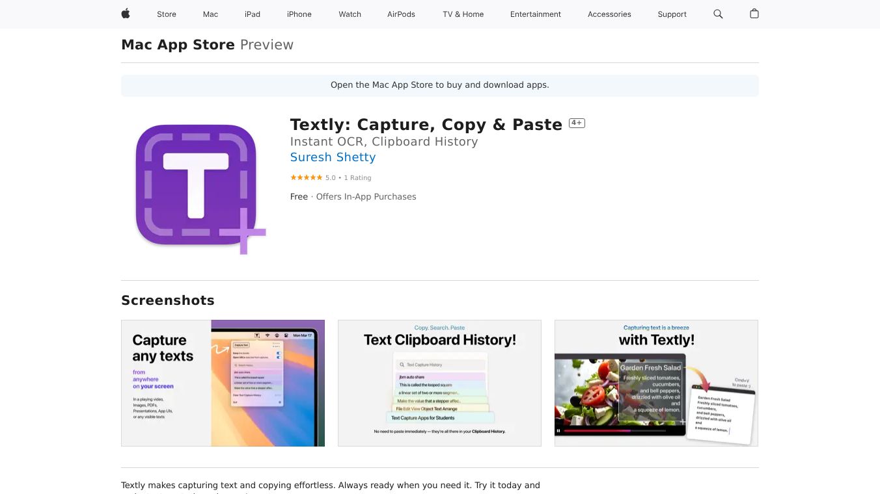Click the 'Instant OCR, Clipboard History' subtitle

click(x=384, y=142)
